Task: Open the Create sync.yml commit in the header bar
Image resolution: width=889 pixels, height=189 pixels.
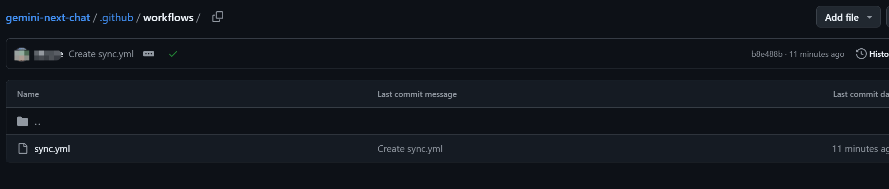Action: (x=101, y=54)
